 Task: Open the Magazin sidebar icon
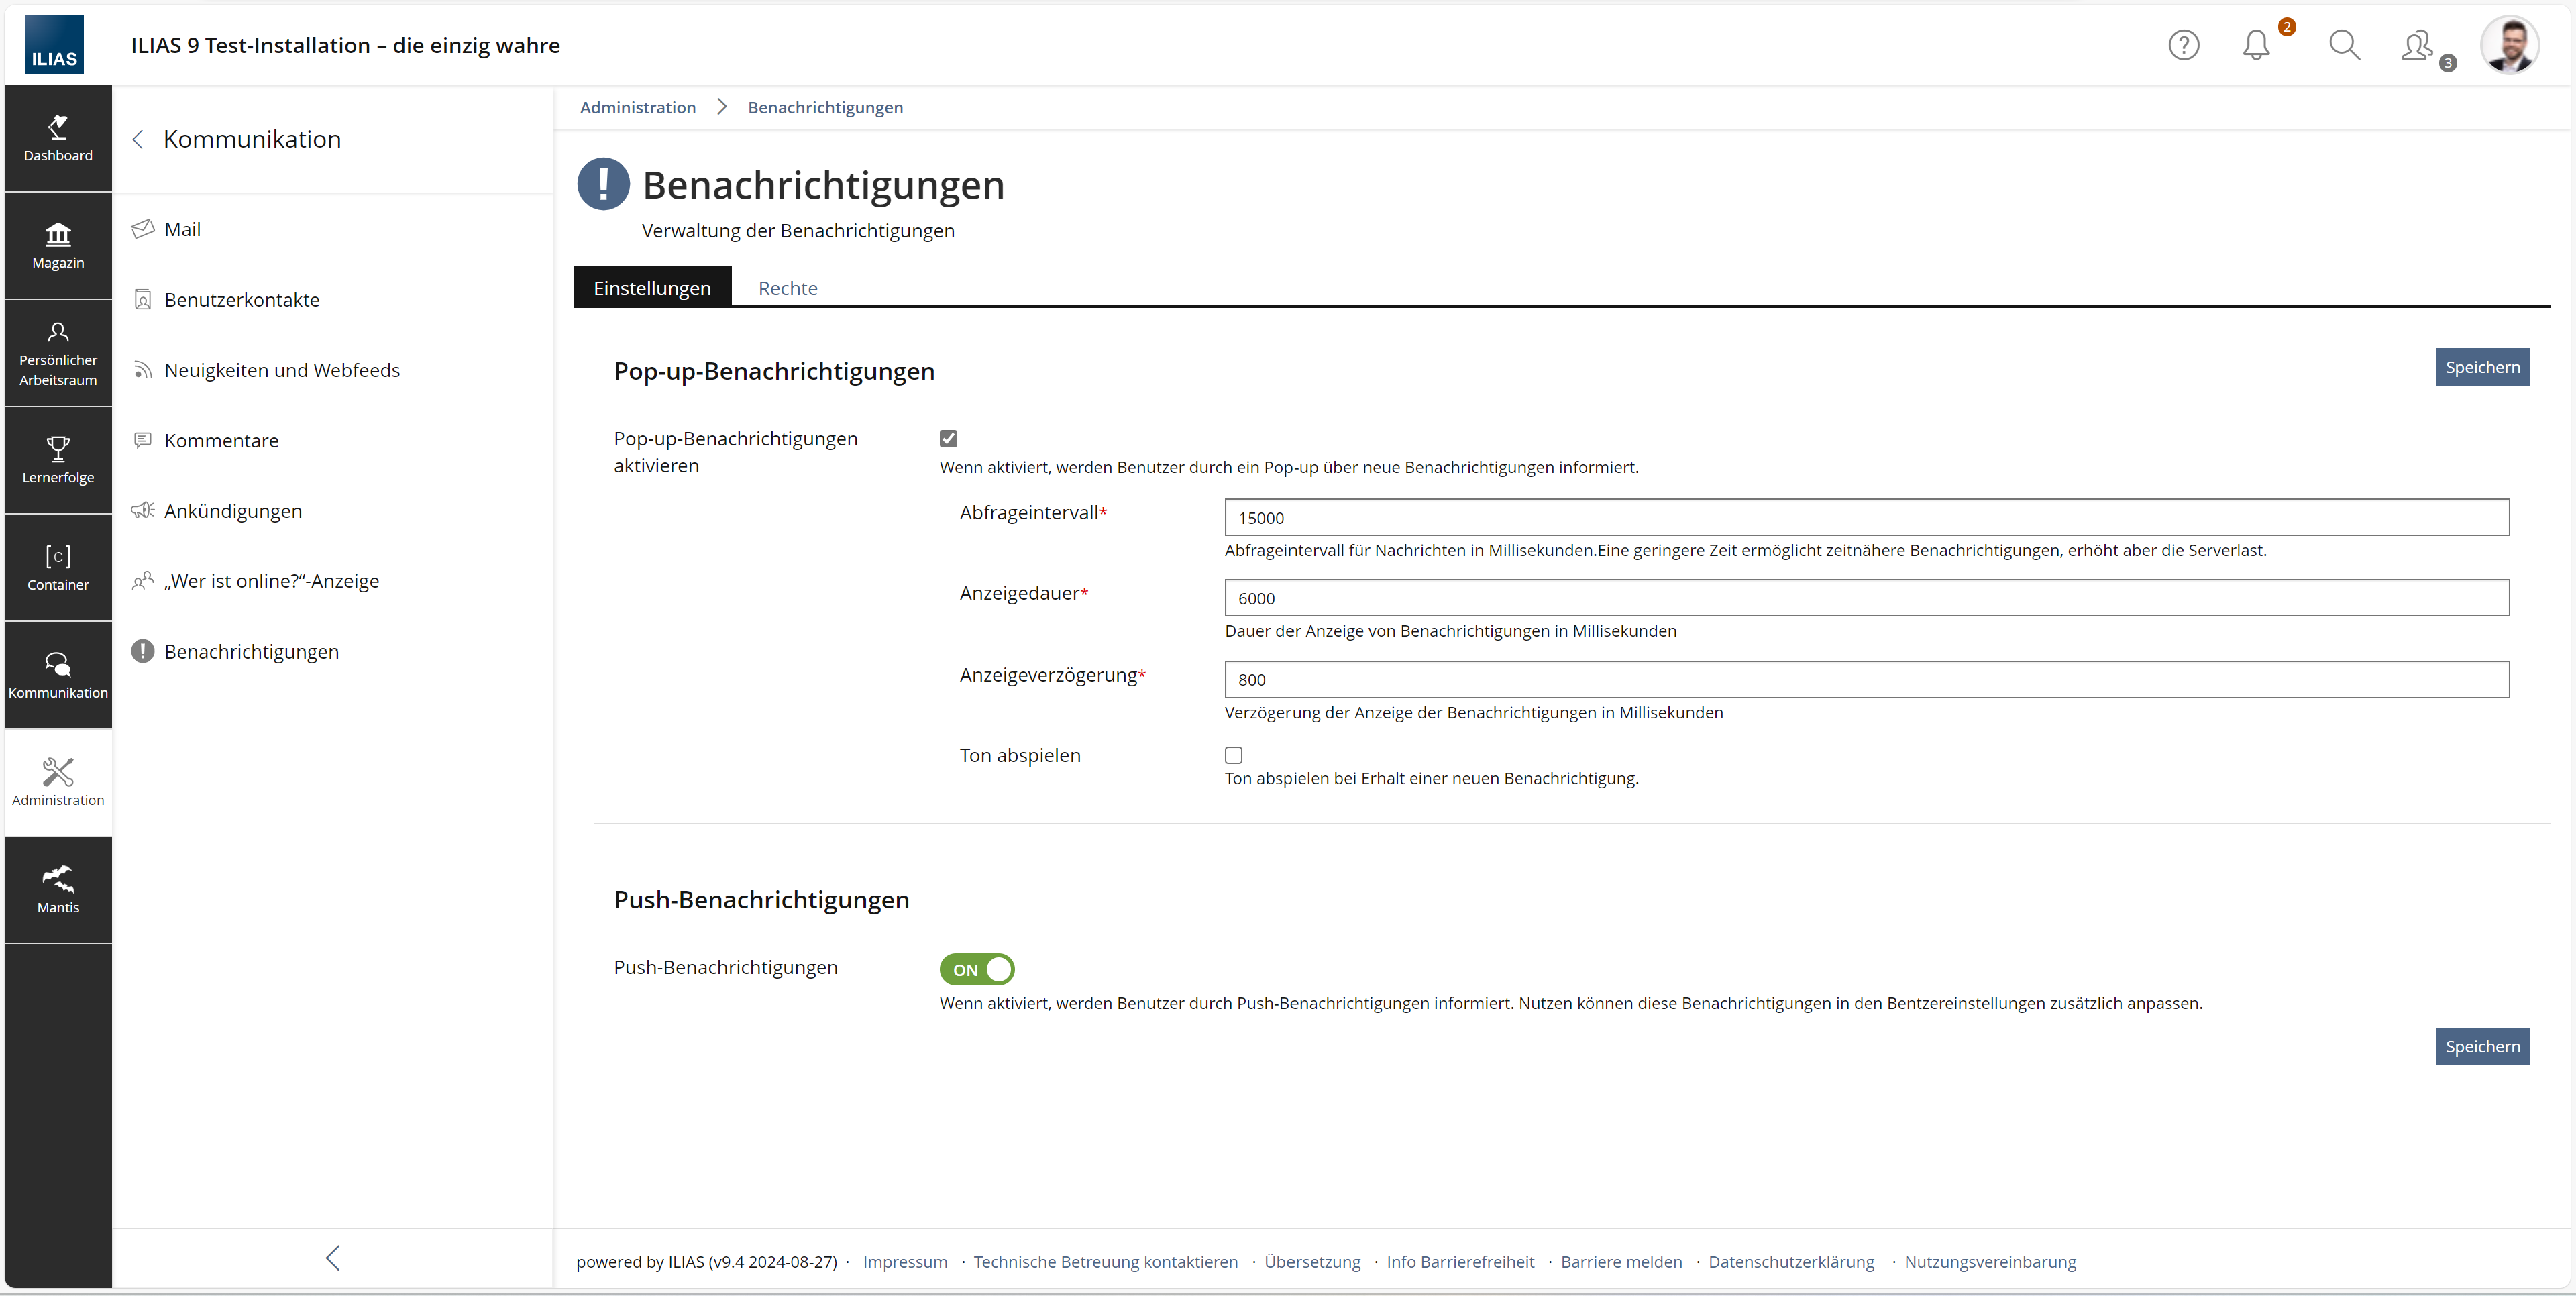[58, 246]
